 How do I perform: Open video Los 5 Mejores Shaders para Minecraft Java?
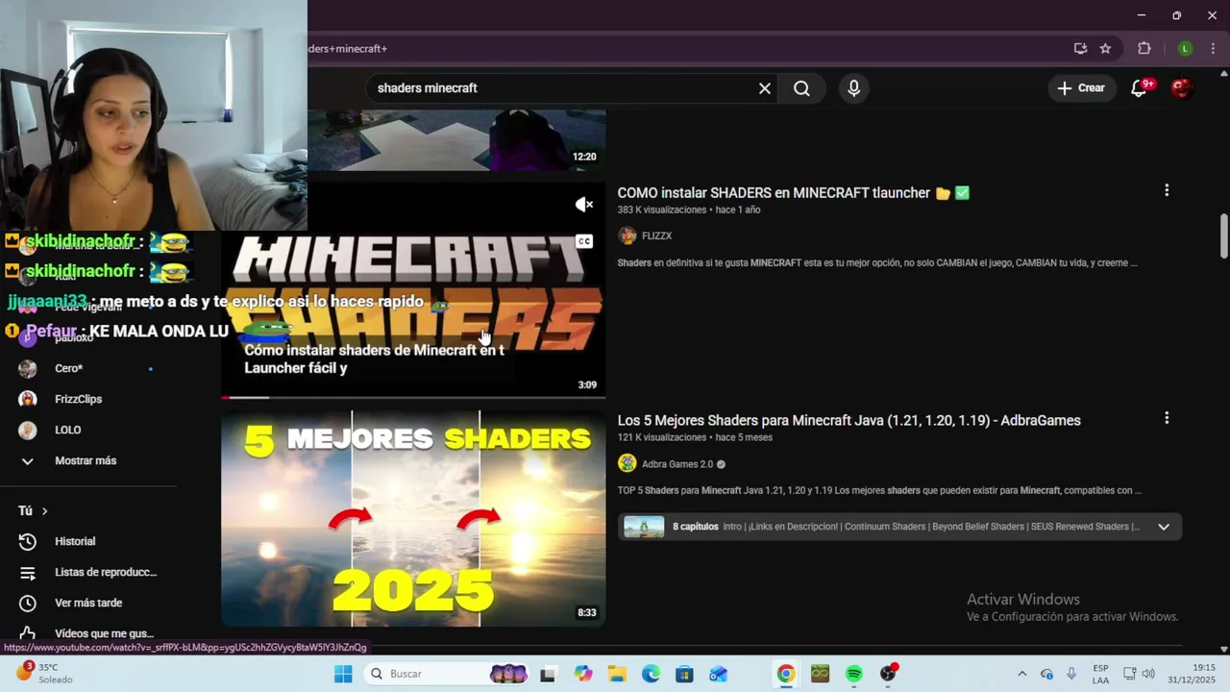pos(849,420)
